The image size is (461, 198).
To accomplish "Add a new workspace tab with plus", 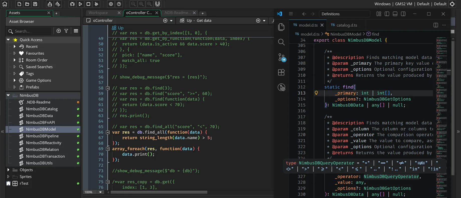I will (203, 13).
